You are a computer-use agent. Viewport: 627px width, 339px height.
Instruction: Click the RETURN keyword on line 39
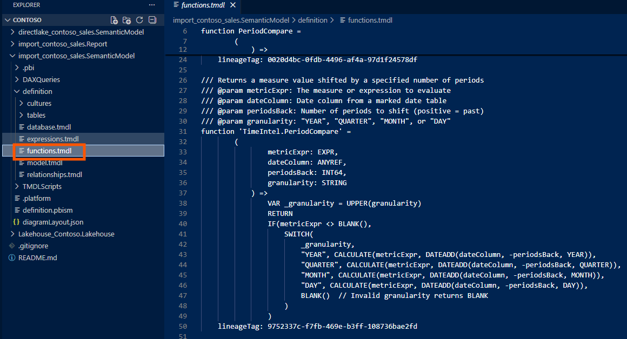pyautogui.click(x=280, y=214)
